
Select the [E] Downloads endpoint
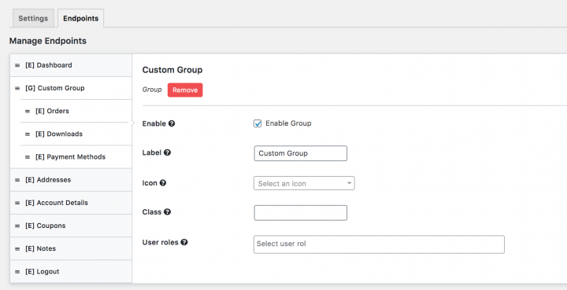[x=76, y=134]
